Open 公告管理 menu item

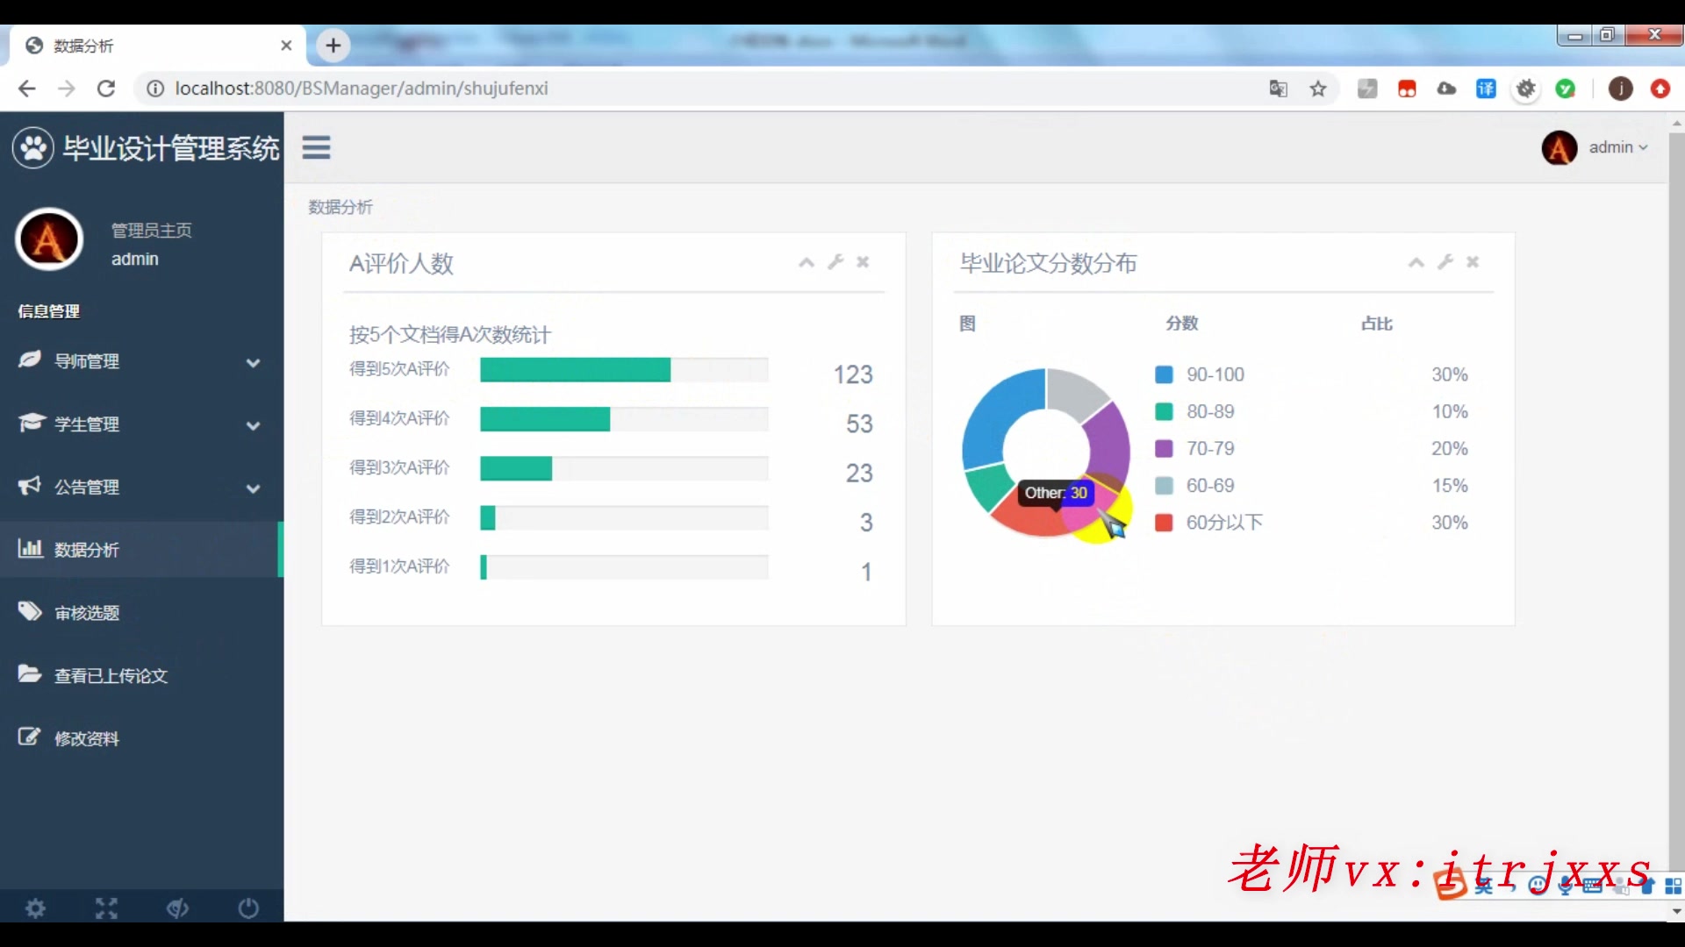tap(141, 487)
